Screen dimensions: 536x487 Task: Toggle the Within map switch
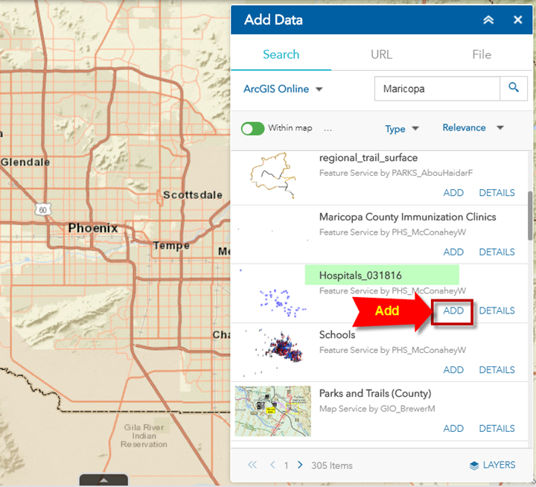pos(253,128)
